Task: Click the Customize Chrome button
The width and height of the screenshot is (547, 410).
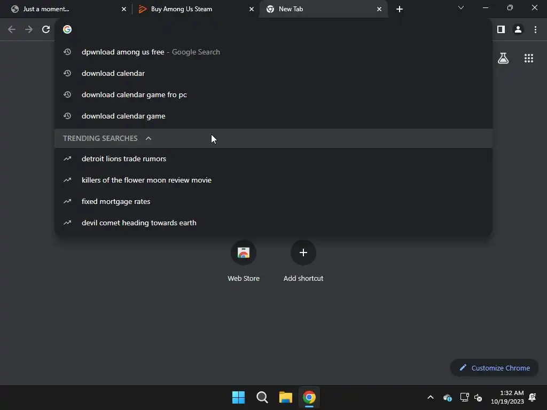Action: [x=494, y=368]
